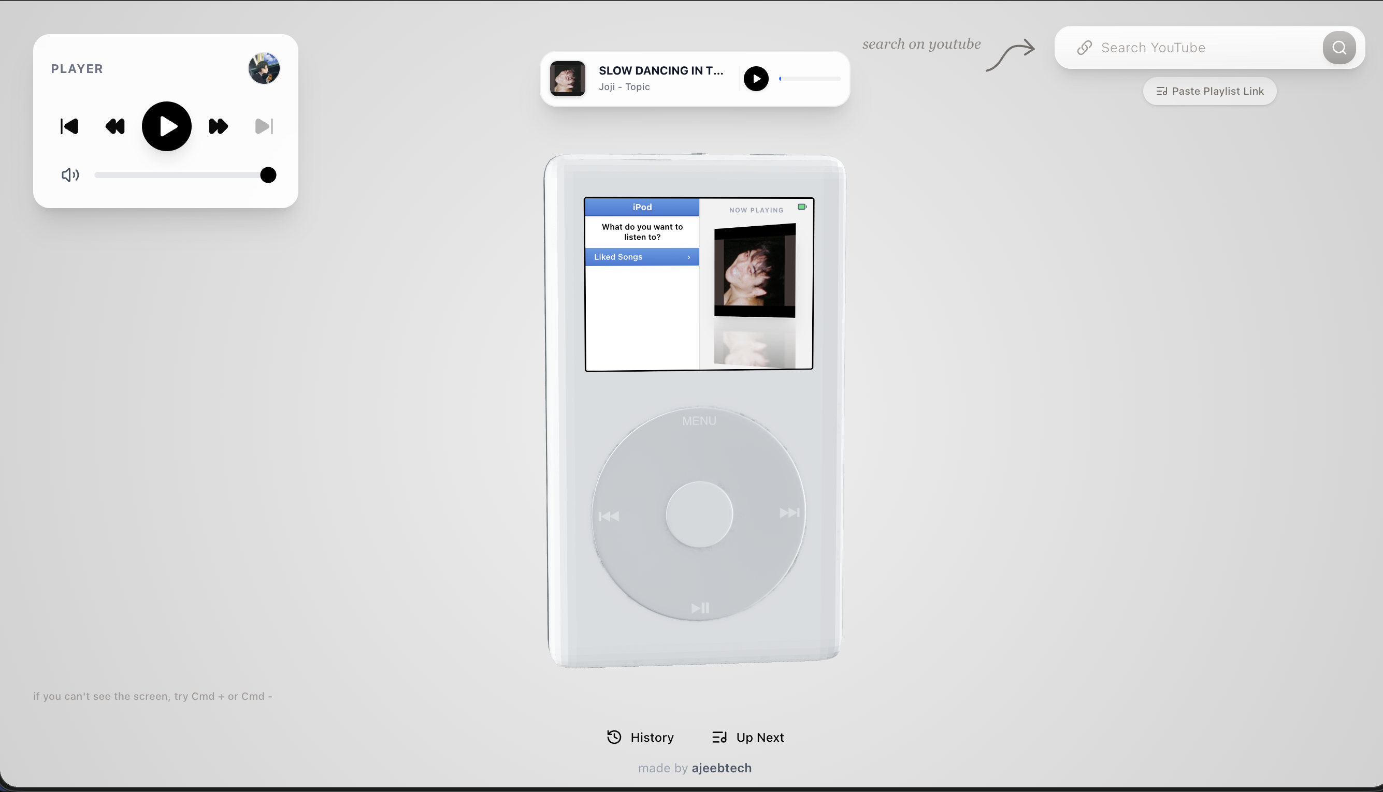The image size is (1383, 792).
Task: Click into the Search YouTube field
Action: pos(1198,48)
